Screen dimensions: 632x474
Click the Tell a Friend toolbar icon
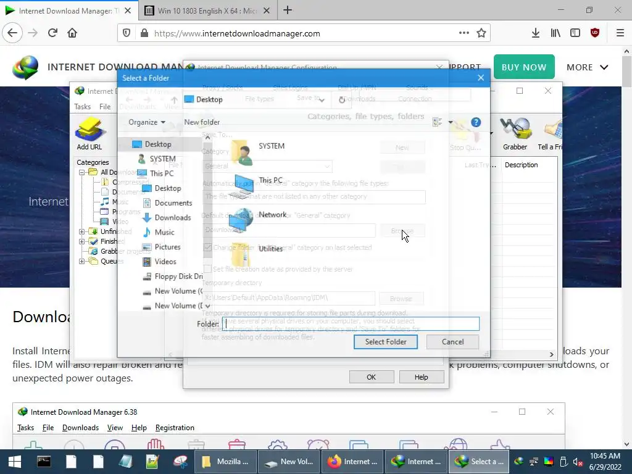click(x=551, y=133)
